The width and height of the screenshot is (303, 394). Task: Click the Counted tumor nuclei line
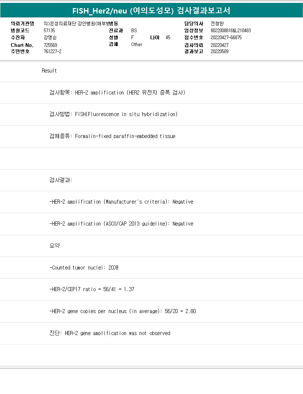(84, 268)
